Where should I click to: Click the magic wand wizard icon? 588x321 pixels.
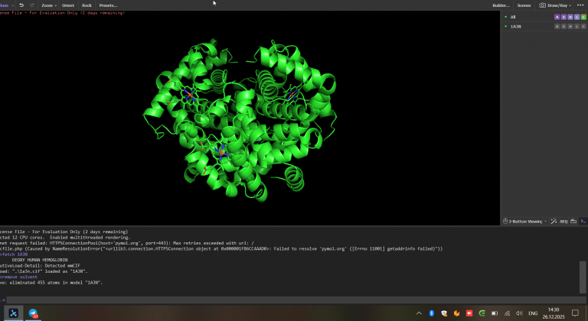coord(554,221)
